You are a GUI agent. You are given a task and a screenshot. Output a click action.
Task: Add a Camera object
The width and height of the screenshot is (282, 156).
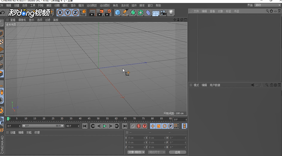[x=163, y=13]
